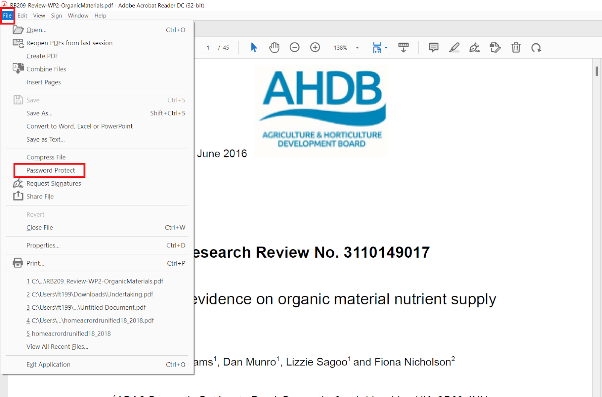Viewport: 602px width, 397px height.
Task: Open the Fill & Sign pen icon
Action: pos(474,47)
